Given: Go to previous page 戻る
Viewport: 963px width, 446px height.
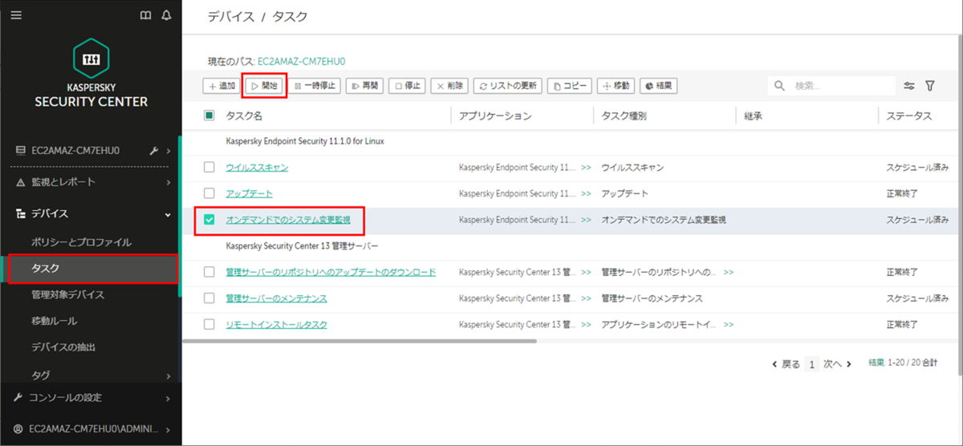Looking at the screenshot, I should pyautogui.click(x=786, y=363).
